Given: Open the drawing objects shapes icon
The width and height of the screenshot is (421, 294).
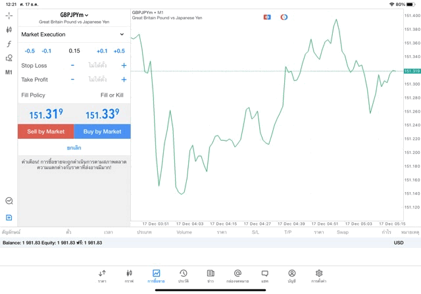Looking at the screenshot, I should pyautogui.click(x=9, y=58).
